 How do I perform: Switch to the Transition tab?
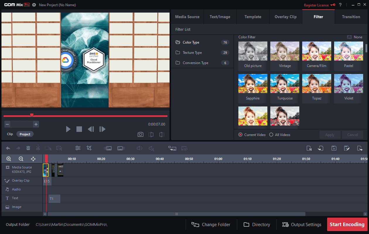pos(351,17)
